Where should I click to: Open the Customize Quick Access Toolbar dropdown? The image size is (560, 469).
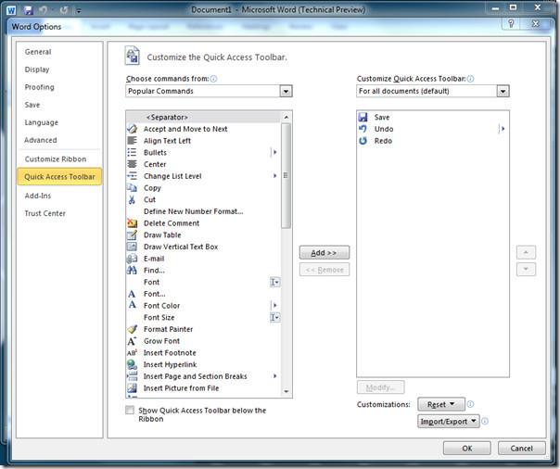point(503,92)
